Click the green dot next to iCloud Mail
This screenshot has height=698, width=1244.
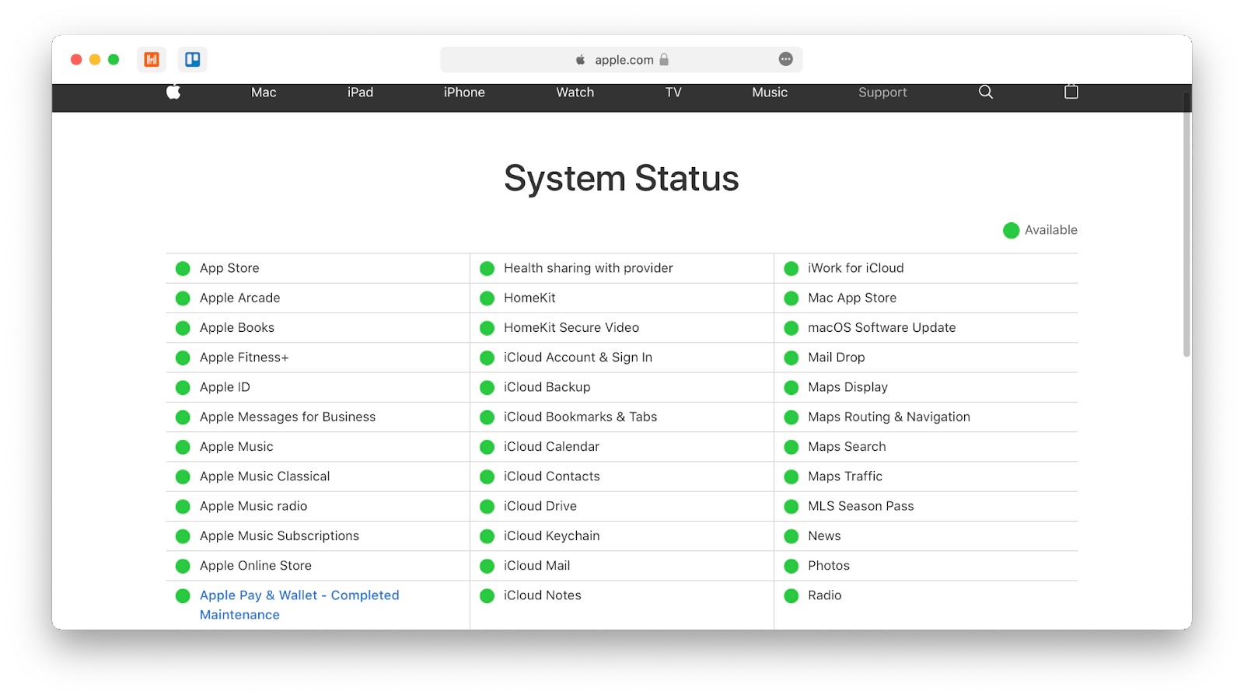coord(487,567)
